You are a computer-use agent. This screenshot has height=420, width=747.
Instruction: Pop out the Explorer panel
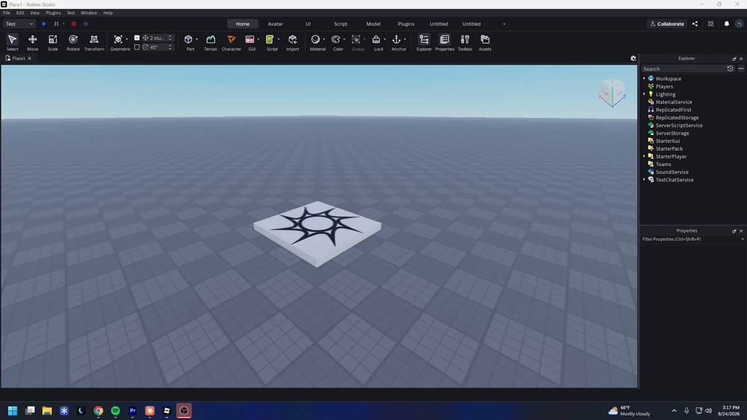734,58
